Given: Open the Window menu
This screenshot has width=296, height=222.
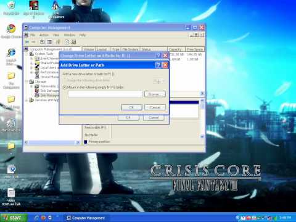Looking at the screenshot, I should tap(70, 35).
